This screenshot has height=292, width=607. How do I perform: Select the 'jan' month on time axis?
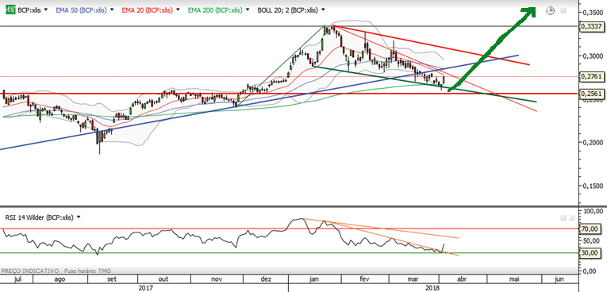point(315,279)
